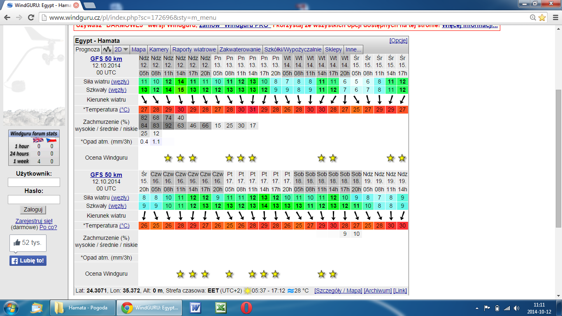Click the Po co? link
Screen dimensions: 562x316
pos(49,227)
